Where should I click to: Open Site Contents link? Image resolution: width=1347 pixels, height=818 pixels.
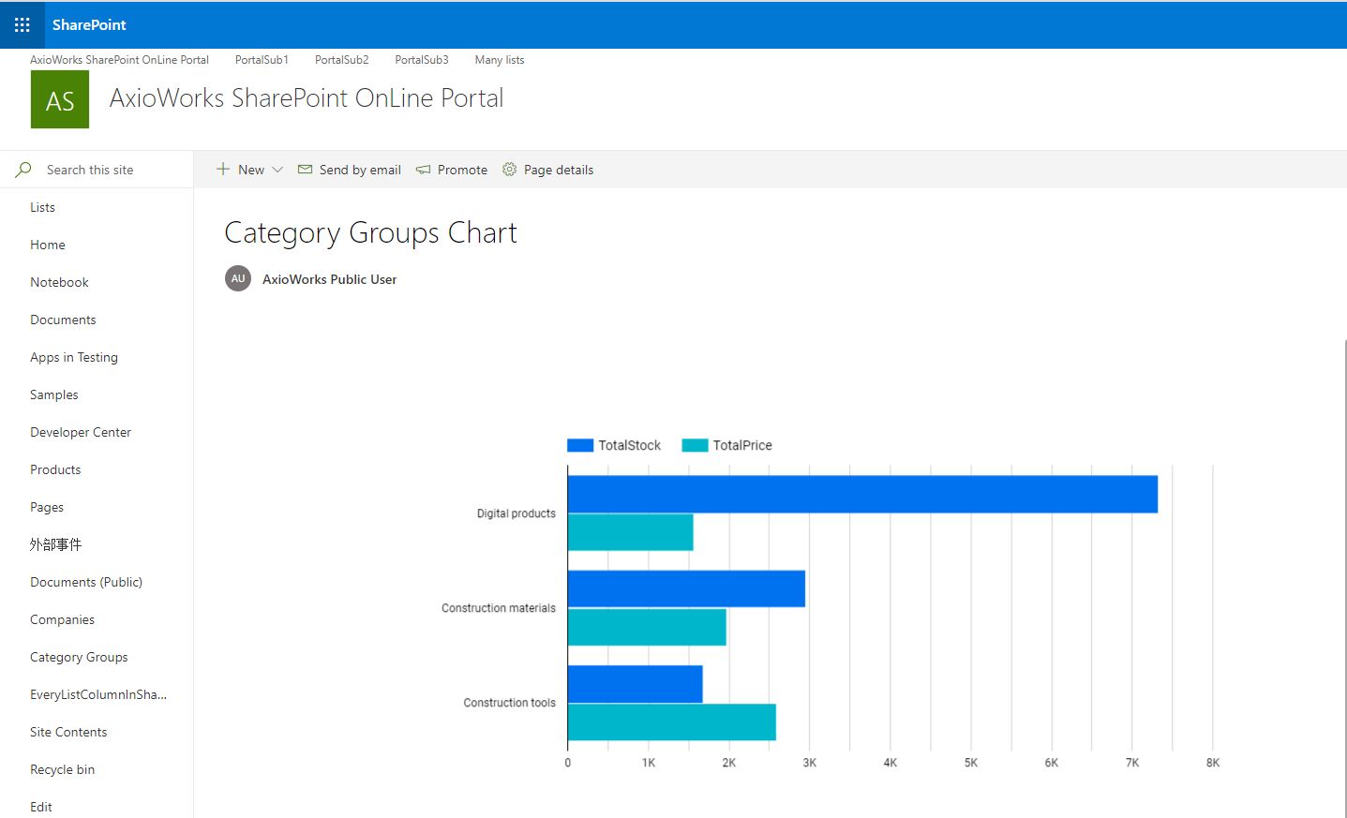[68, 732]
